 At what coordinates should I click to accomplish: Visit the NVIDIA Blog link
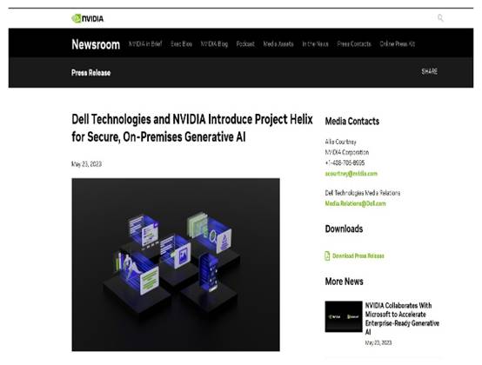tap(214, 44)
